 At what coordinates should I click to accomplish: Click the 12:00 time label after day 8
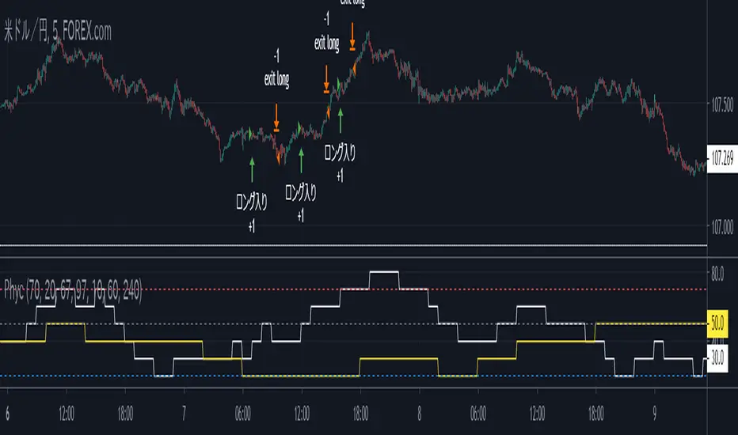pos(537,414)
